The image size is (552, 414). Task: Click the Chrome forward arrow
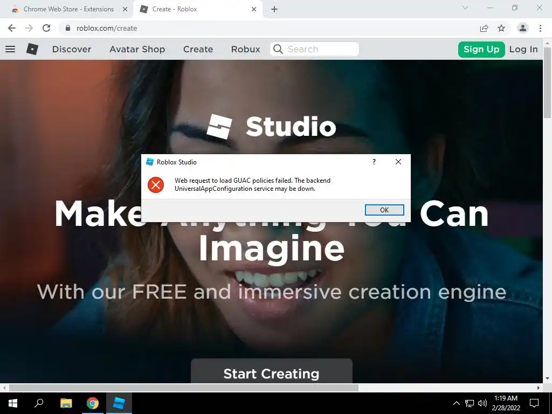click(x=29, y=28)
